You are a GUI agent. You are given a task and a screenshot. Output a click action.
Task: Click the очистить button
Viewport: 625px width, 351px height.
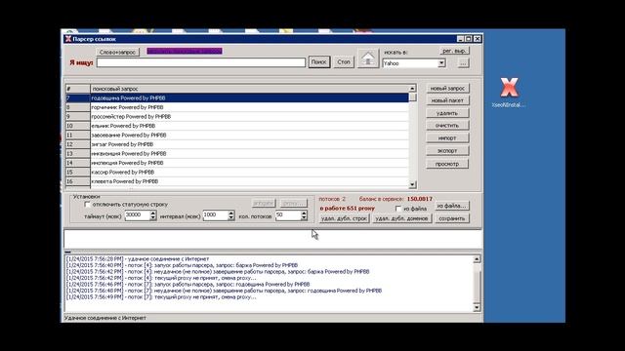(447, 126)
